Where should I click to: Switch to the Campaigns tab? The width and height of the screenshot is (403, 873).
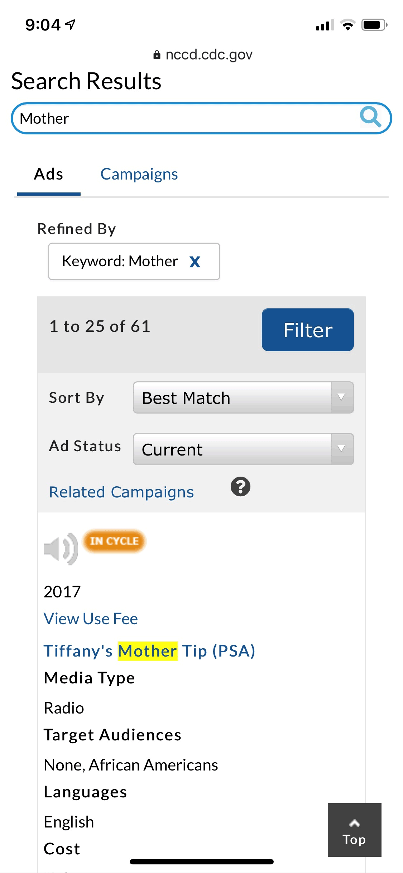[139, 174]
